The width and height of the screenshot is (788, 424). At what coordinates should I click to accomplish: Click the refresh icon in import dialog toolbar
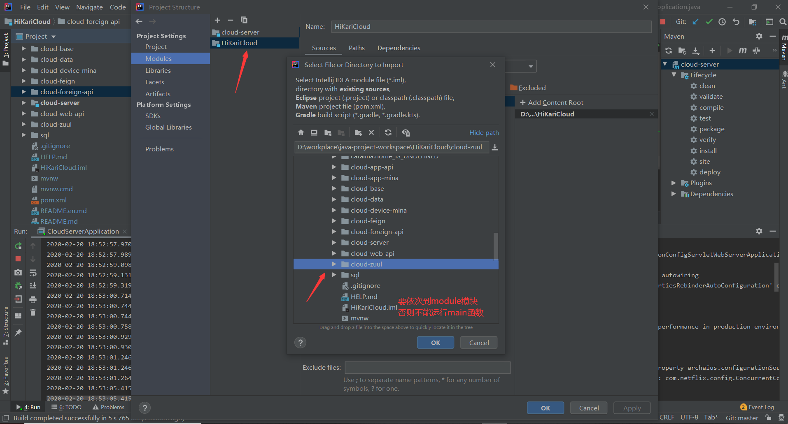(388, 132)
